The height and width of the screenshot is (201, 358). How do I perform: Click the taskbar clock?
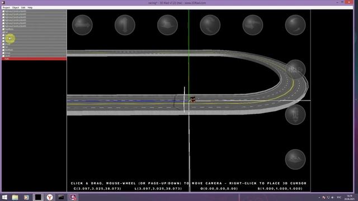[x=350, y=197]
